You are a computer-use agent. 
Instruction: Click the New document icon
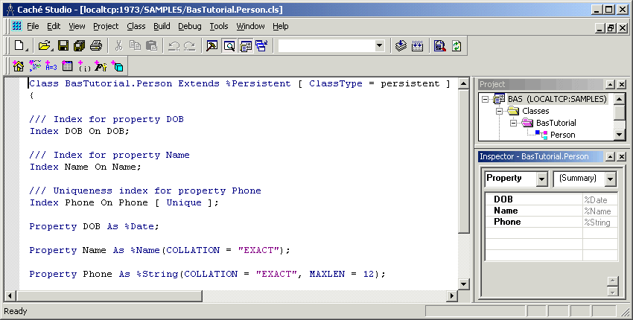(x=19, y=45)
